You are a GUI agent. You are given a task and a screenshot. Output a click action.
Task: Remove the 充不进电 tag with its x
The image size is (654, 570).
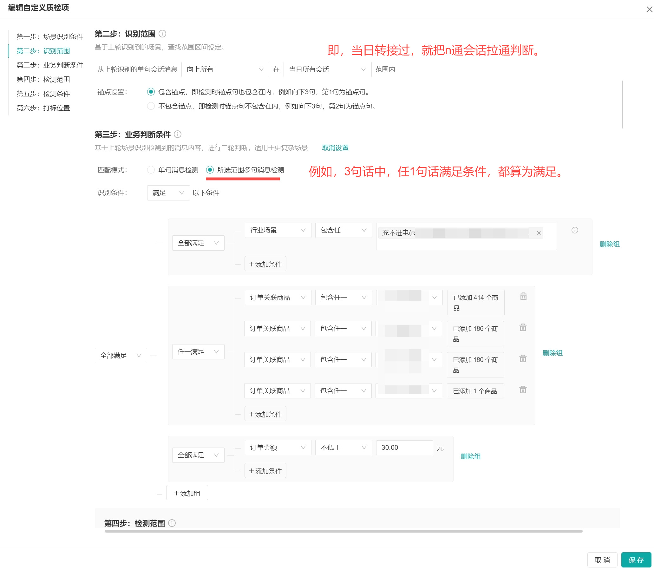[539, 233]
